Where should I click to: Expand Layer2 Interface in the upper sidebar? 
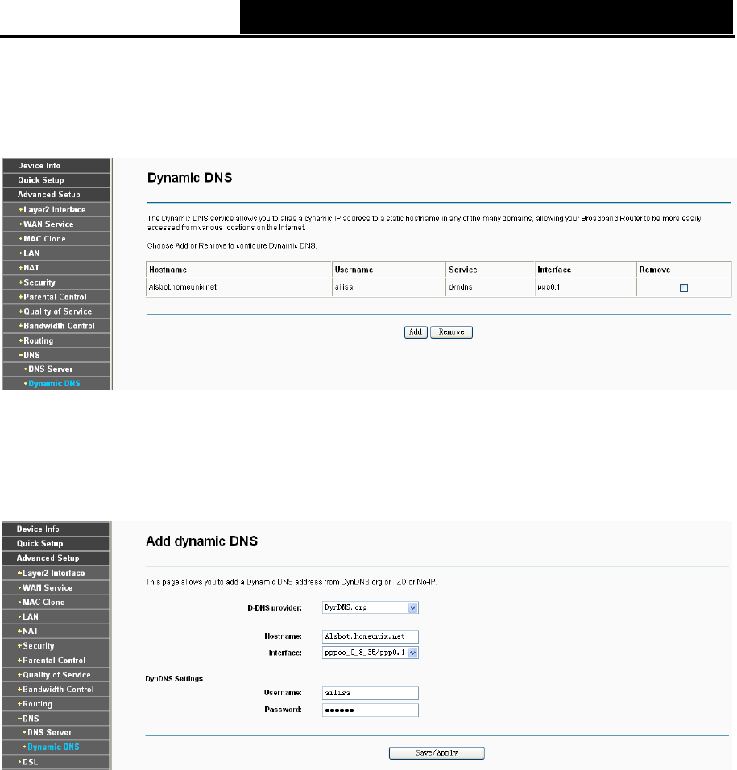56,210
